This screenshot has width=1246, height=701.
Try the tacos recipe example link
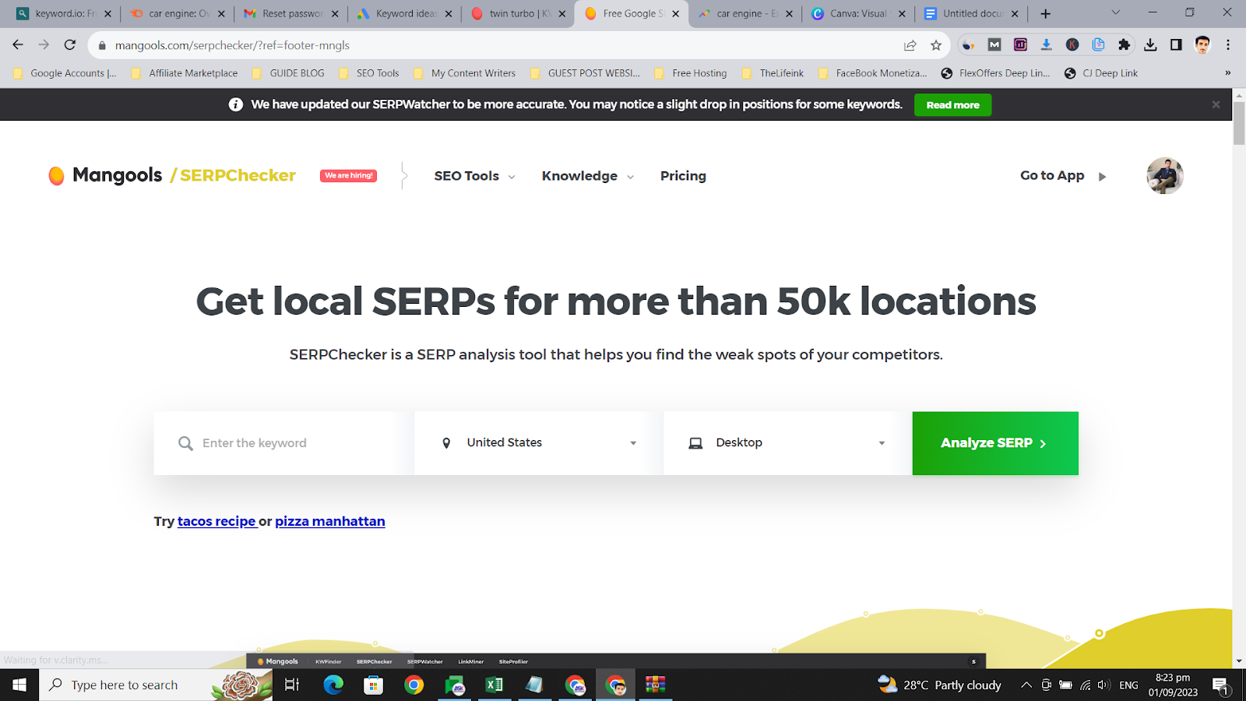[216, 521]
